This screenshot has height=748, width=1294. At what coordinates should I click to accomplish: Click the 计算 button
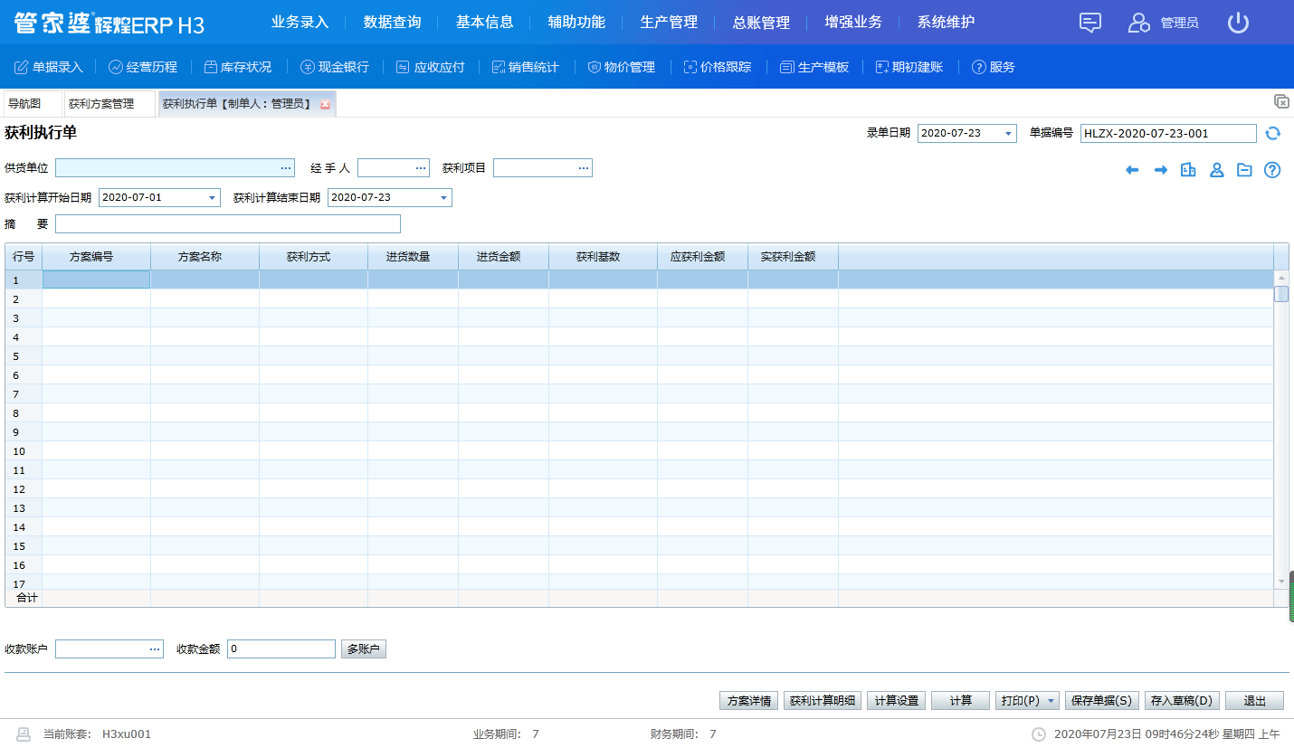pyautogui.click(x=960, y=701)
